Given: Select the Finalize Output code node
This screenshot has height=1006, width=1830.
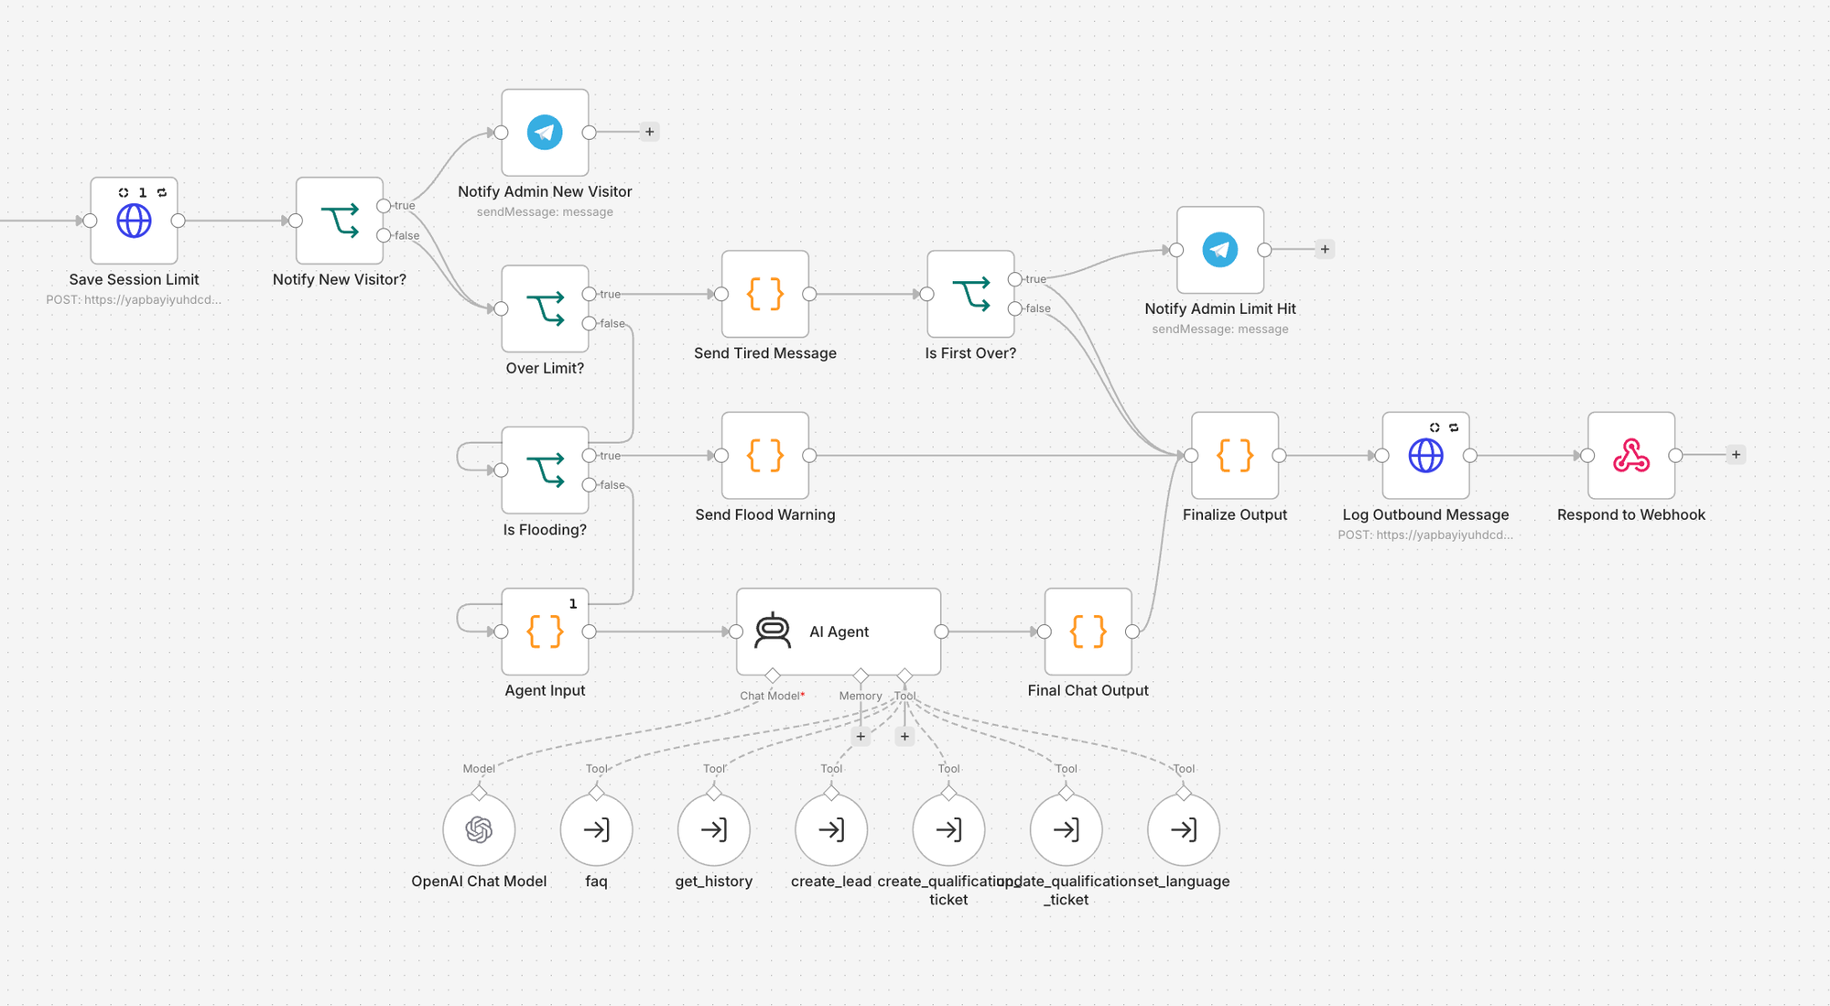Looking at the screenshot, I should click(x=1235, y=455).
